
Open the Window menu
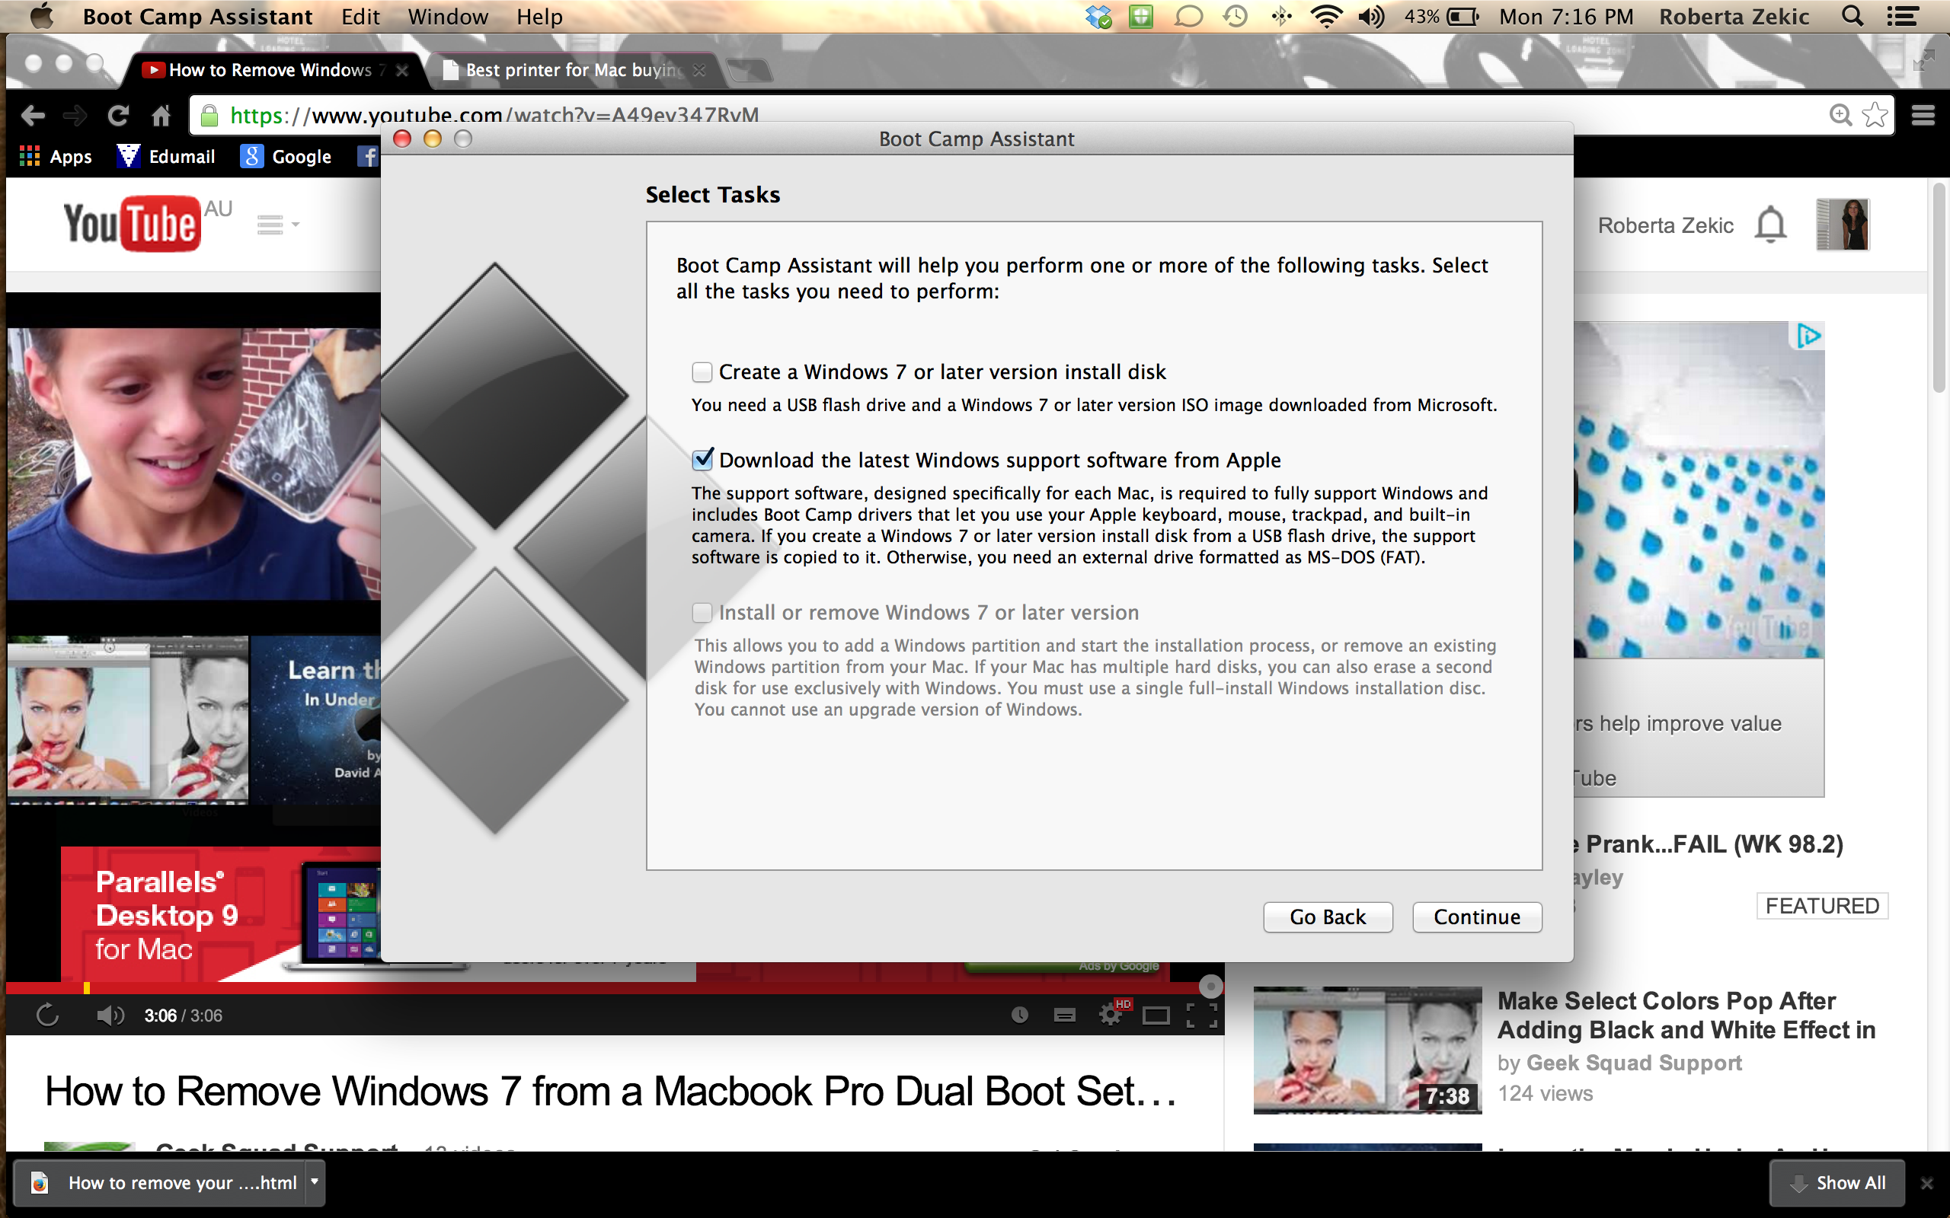(x=447, y=16)
